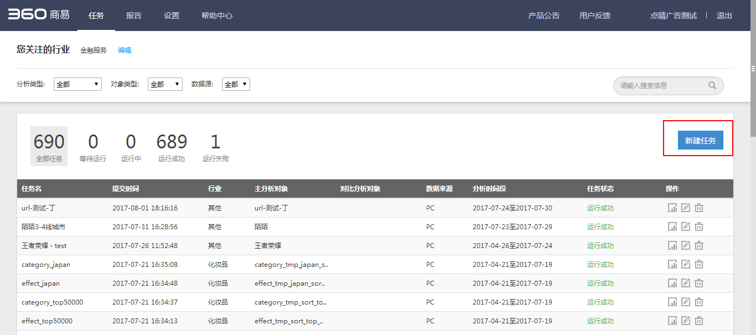The width and height of the screenshot is (756, 335).
Task: Switch to the 报告 menu
Action: coord(134,16)
